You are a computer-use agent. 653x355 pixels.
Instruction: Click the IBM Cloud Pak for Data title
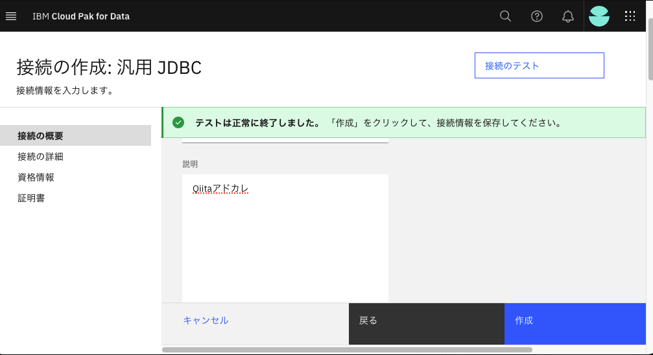coord(81,16)
